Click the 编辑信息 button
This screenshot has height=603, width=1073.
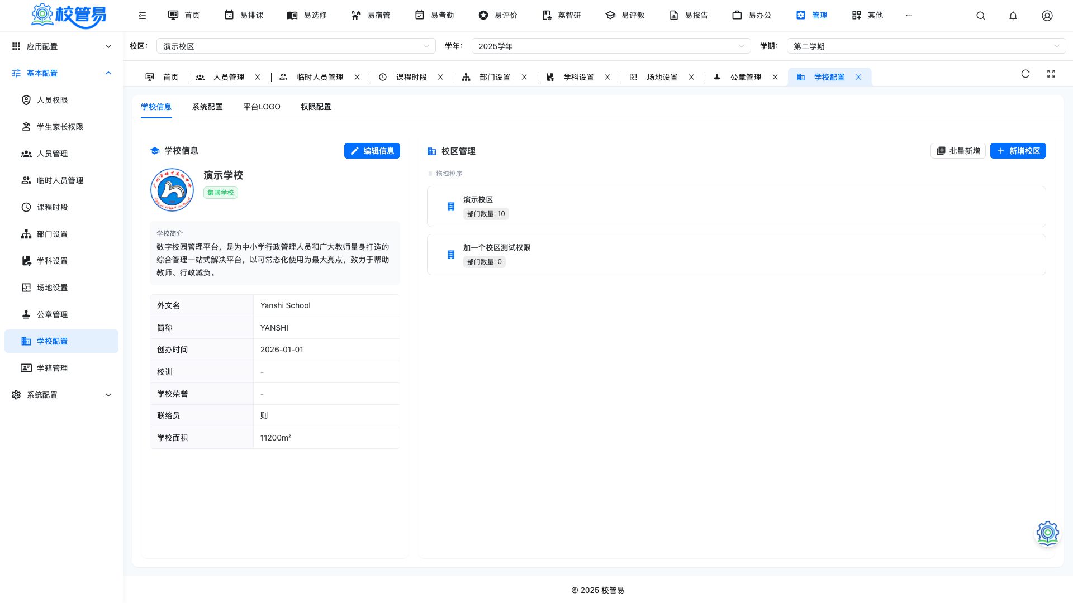pyautogui.click(x=372, y=151)
